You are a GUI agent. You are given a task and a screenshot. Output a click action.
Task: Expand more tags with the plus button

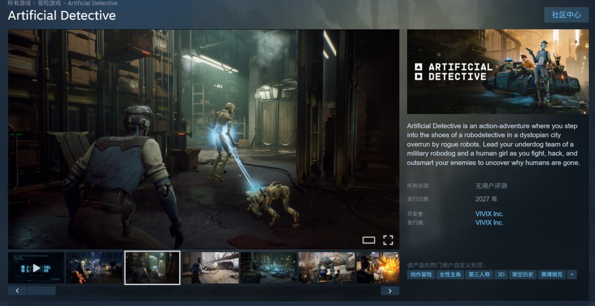click(571, 274)
